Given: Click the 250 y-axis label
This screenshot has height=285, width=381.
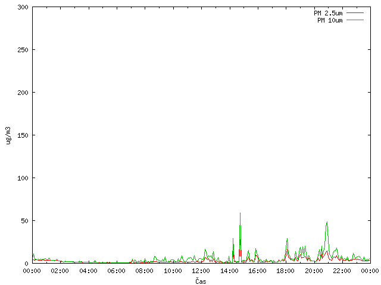Looking at the screenshot, I should tap(23, 50).
